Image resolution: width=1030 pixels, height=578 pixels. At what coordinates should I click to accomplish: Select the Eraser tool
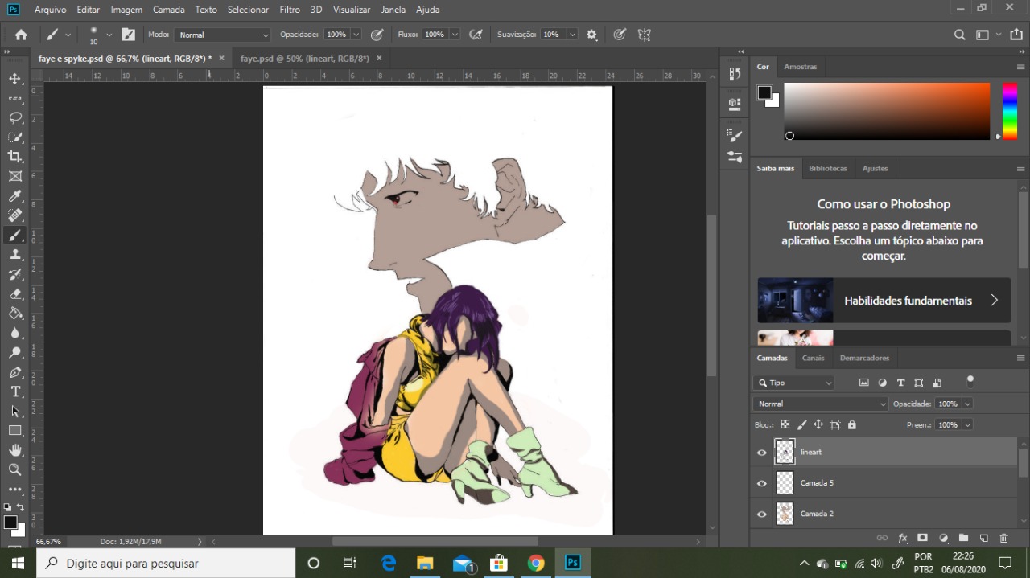(14, 293)
